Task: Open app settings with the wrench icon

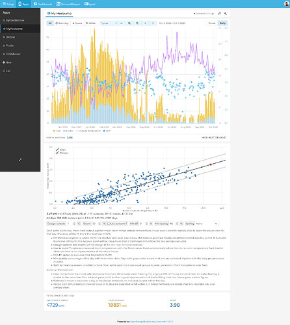Action: 226,14
